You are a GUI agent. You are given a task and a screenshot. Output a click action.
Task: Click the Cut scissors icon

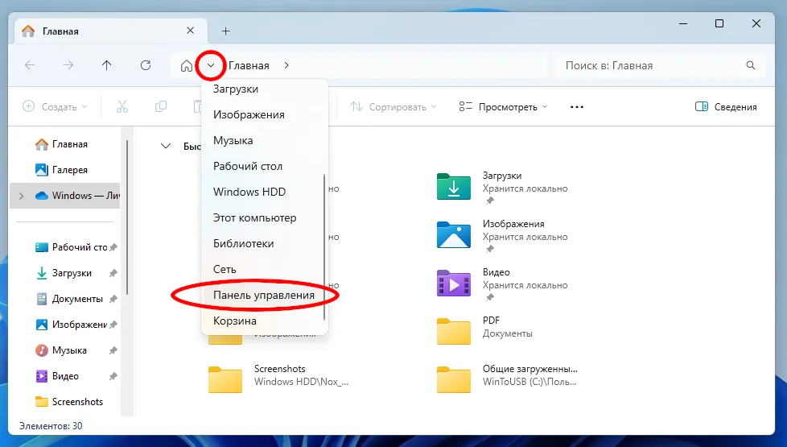pos(122,106)
